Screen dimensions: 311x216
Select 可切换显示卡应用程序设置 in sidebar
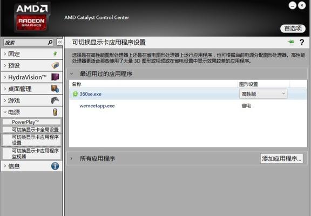point(32,140)
